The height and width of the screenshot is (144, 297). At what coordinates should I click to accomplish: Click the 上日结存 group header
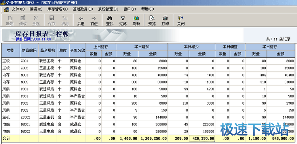point(101,47)
